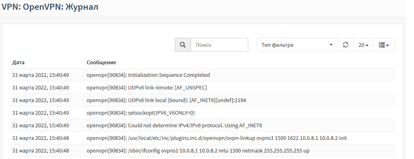Screen dimensions: 414x159
Task: Click the date cell beside setsockopt message
Action: pyautogui.click(x=40, y=113)
